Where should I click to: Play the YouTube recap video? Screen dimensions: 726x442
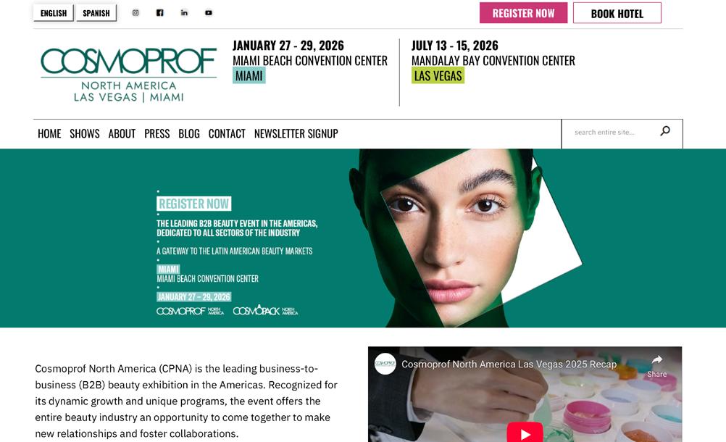pyautogui.click(x=525, y=433)
